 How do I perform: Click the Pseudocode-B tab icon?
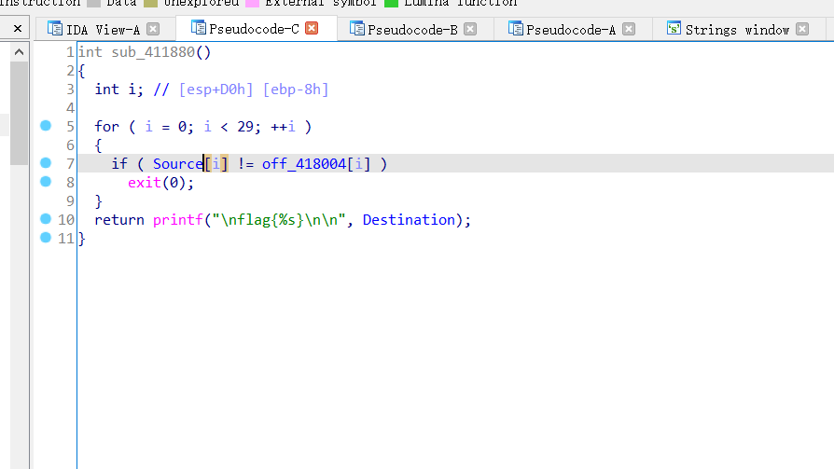(x=356, y=28)
